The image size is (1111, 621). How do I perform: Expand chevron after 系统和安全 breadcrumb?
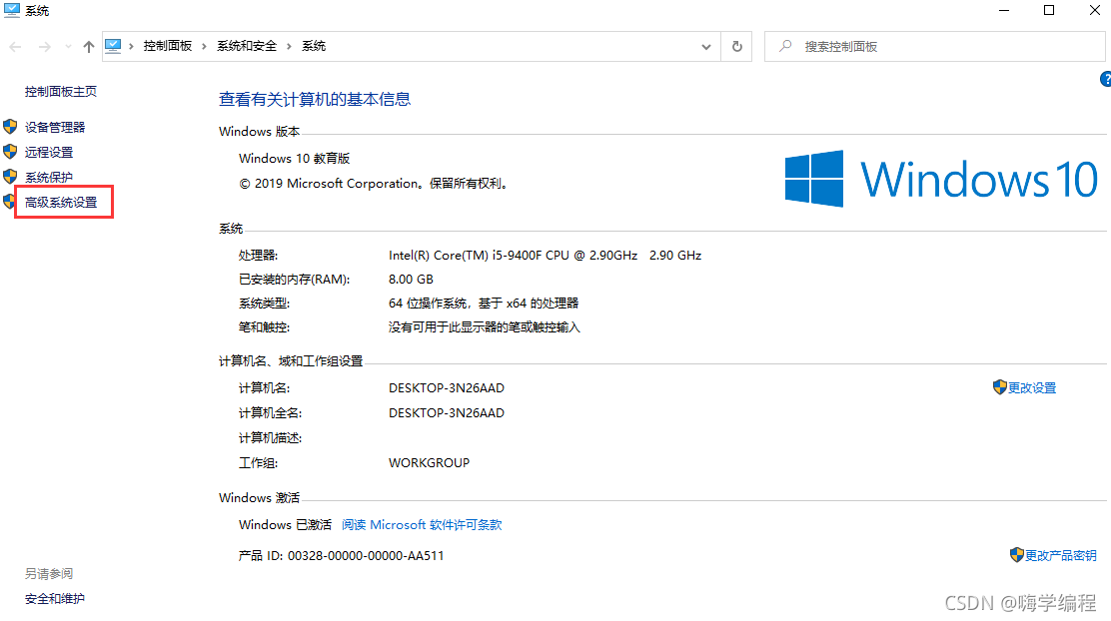[289, 46]
